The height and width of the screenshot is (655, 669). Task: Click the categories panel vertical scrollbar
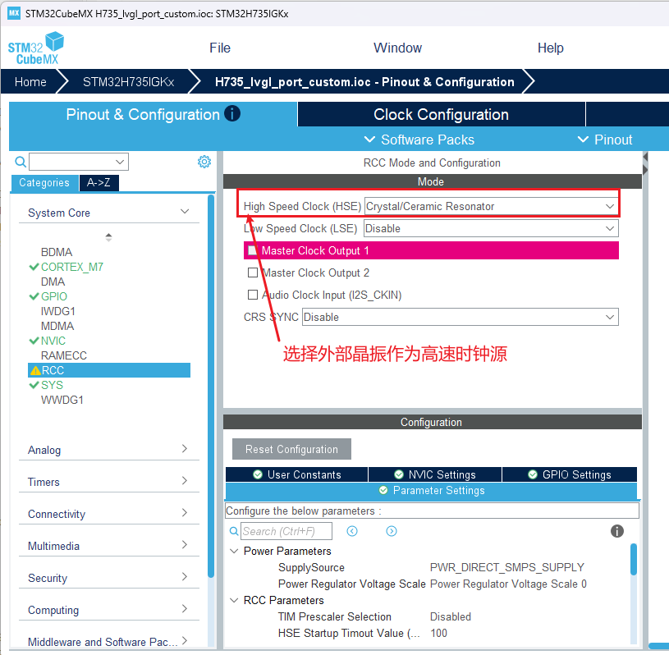(x=211, y=386)
